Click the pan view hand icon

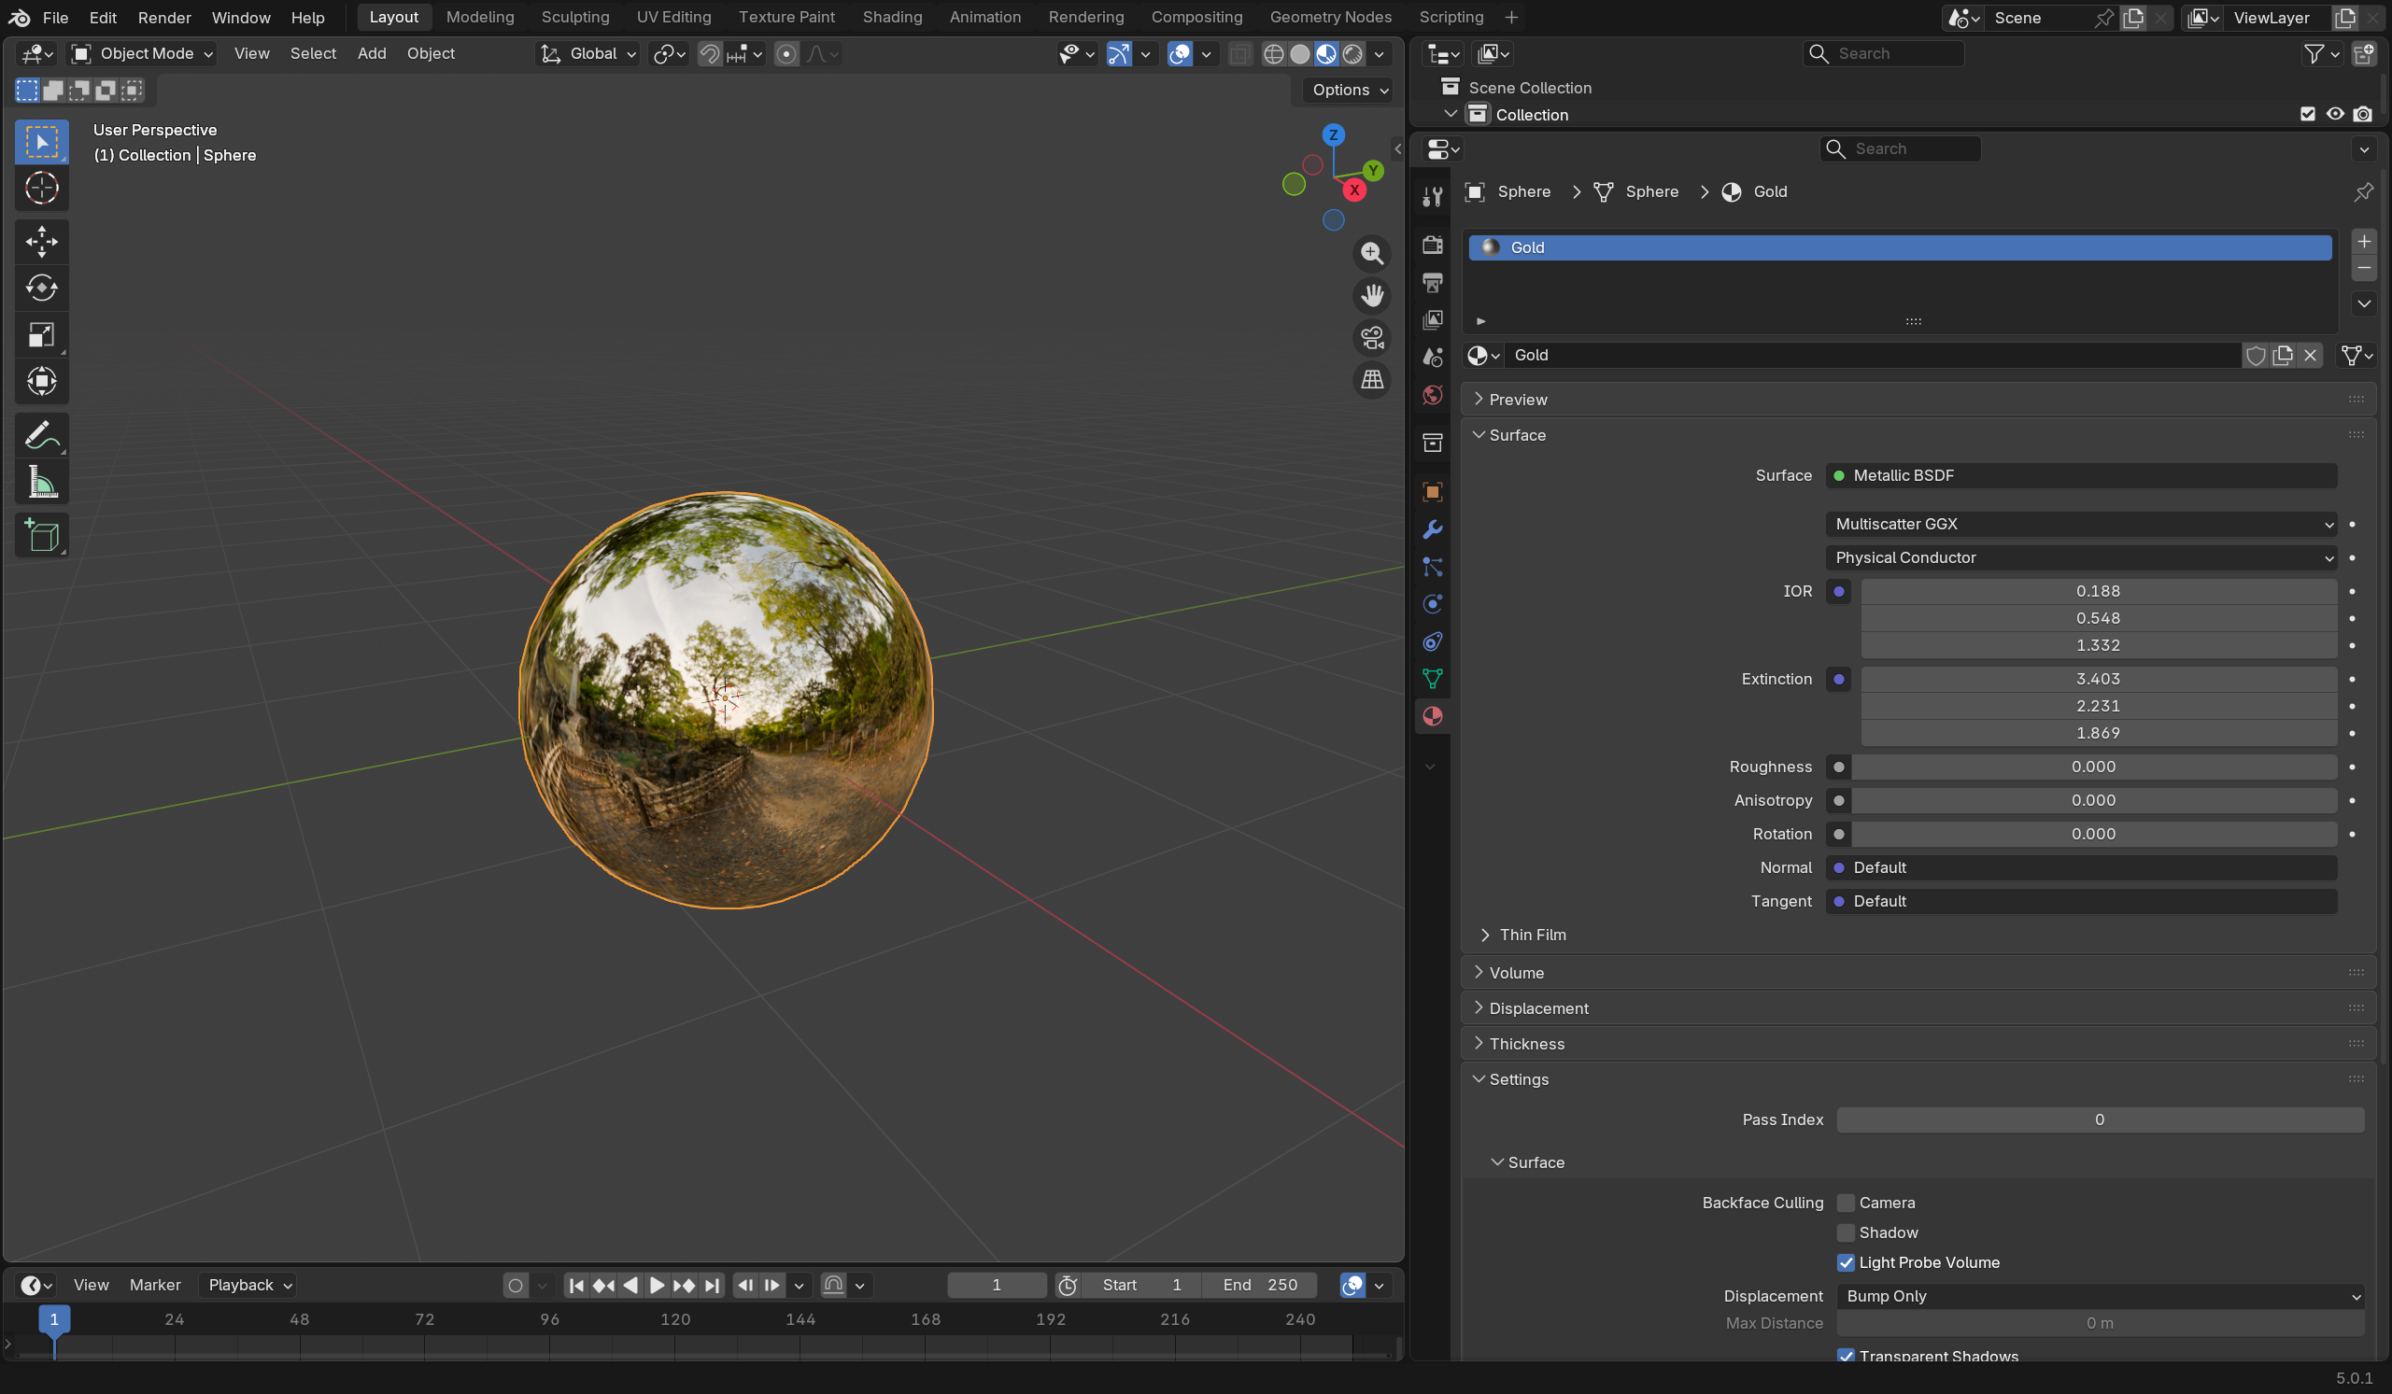pyautogui.click(x=1372, y=295)
